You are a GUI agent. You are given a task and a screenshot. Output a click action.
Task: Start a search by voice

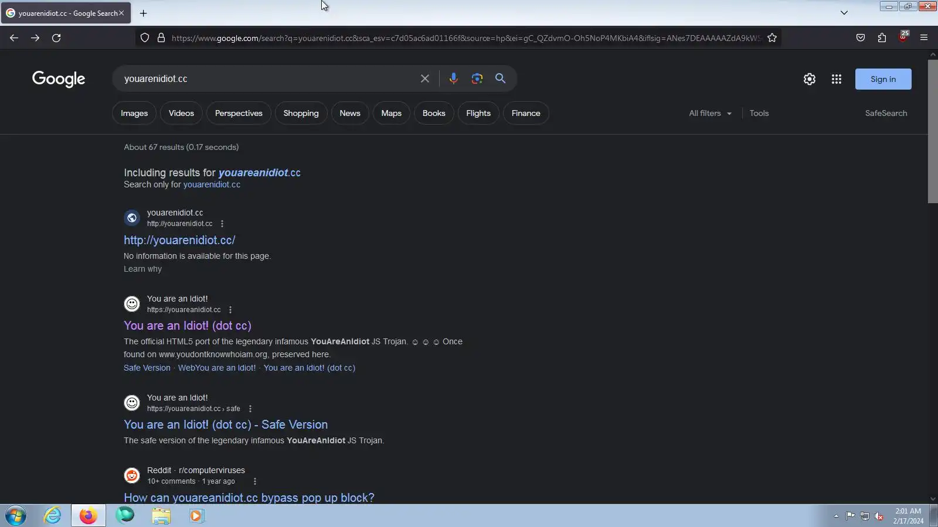453,78
